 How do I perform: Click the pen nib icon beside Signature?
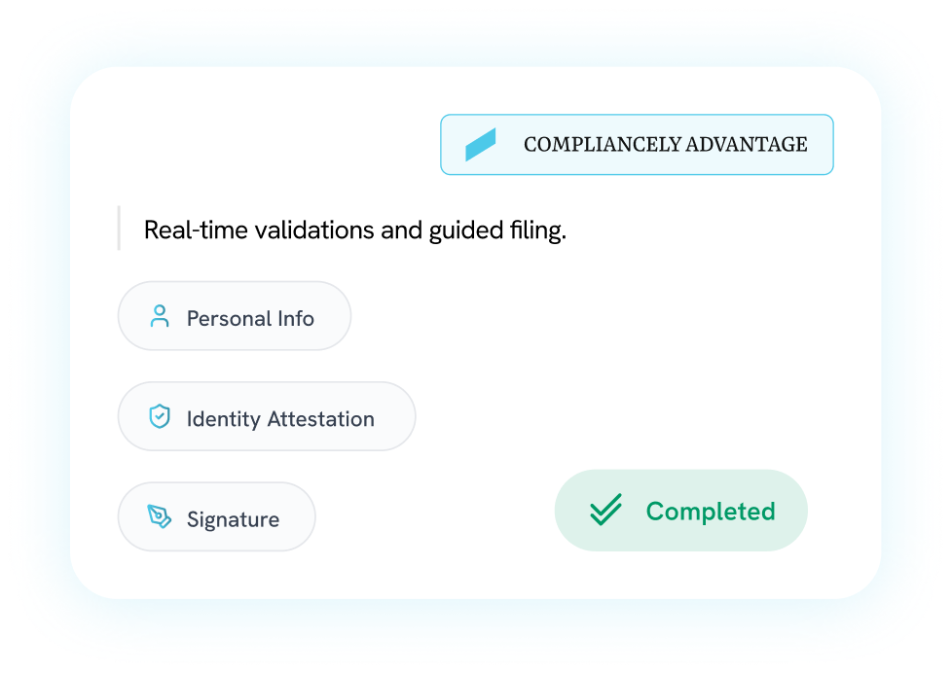(x=160, y=517)
